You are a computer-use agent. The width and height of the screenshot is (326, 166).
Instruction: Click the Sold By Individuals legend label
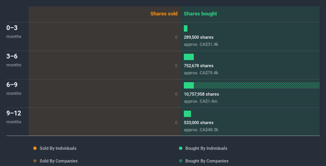pos(58,148)
